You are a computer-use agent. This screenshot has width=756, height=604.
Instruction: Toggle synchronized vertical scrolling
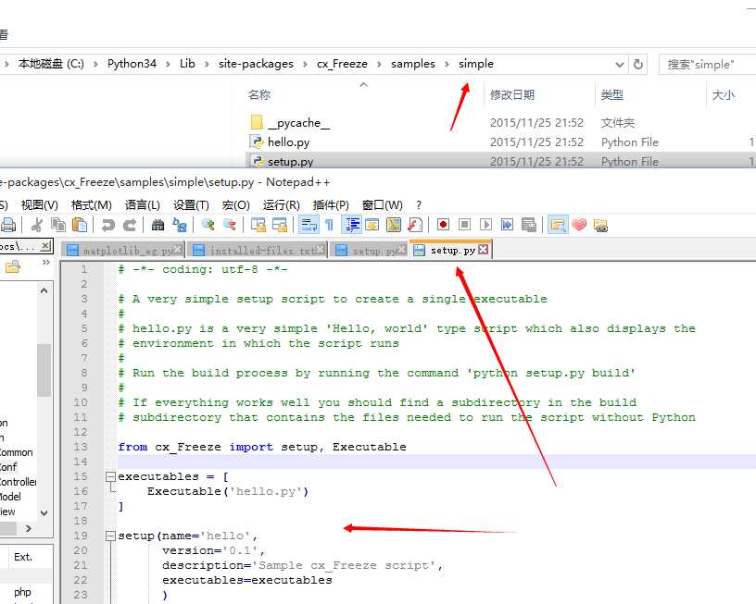pyautogui.click(x=258, y=225)
